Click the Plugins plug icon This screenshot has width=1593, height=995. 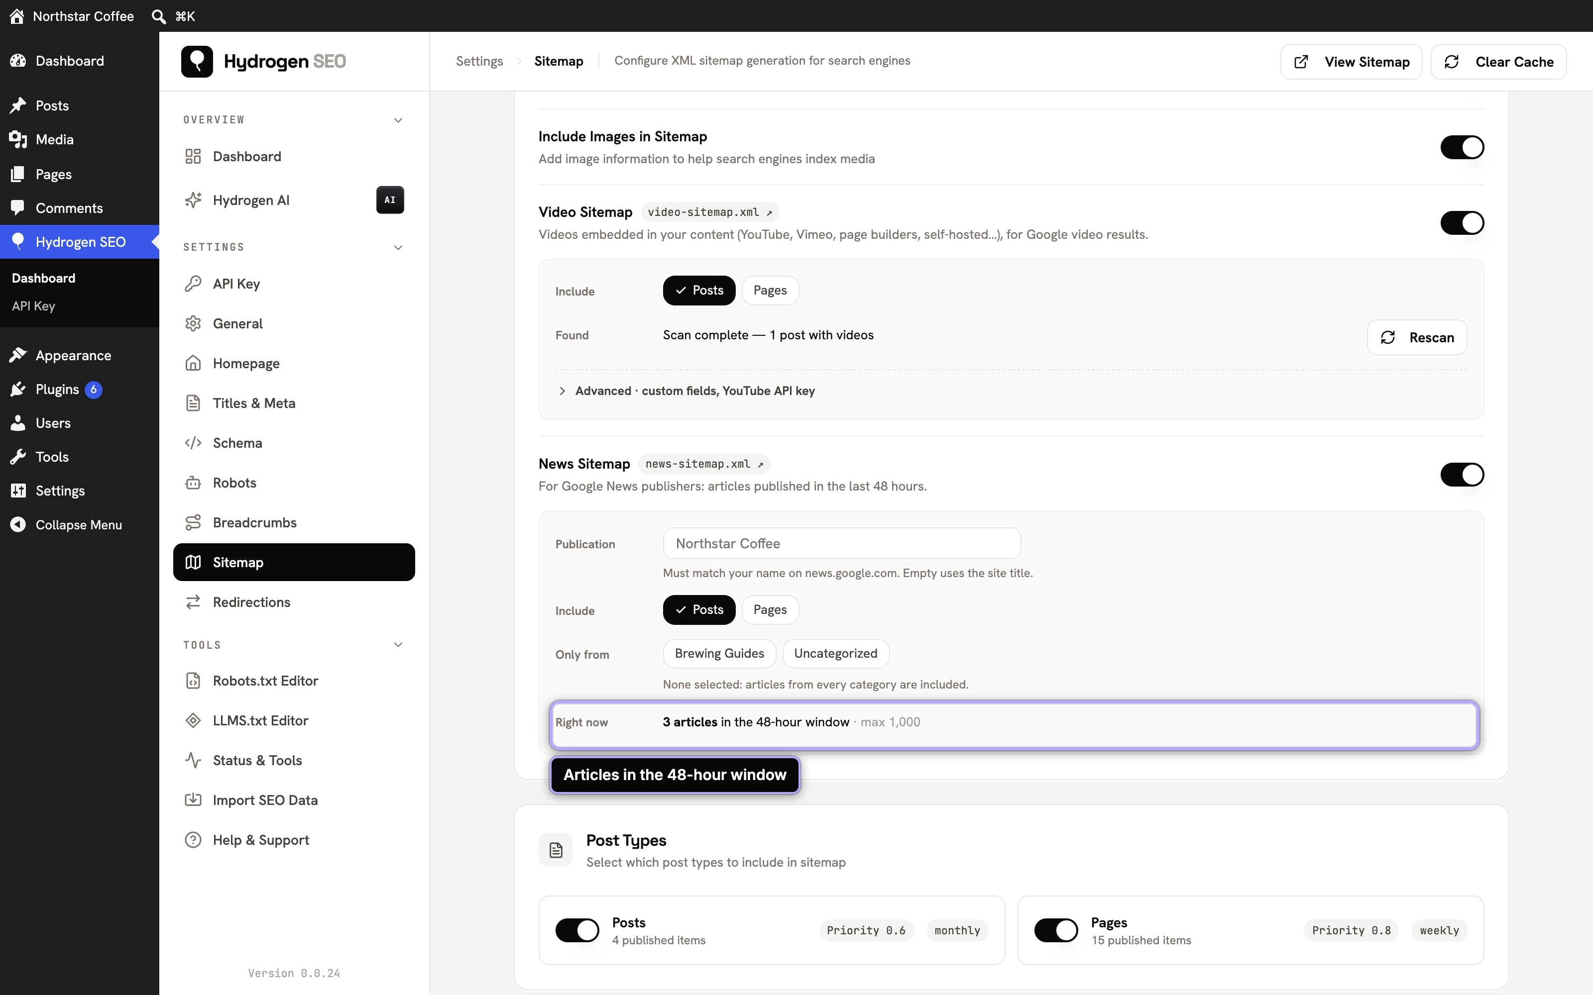[x=18, y=390]
